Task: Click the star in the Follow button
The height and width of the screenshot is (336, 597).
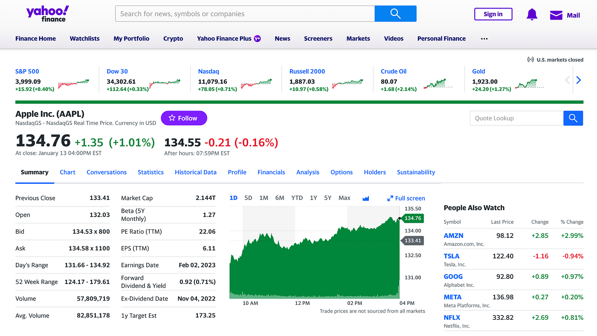Action: point(172,118)
